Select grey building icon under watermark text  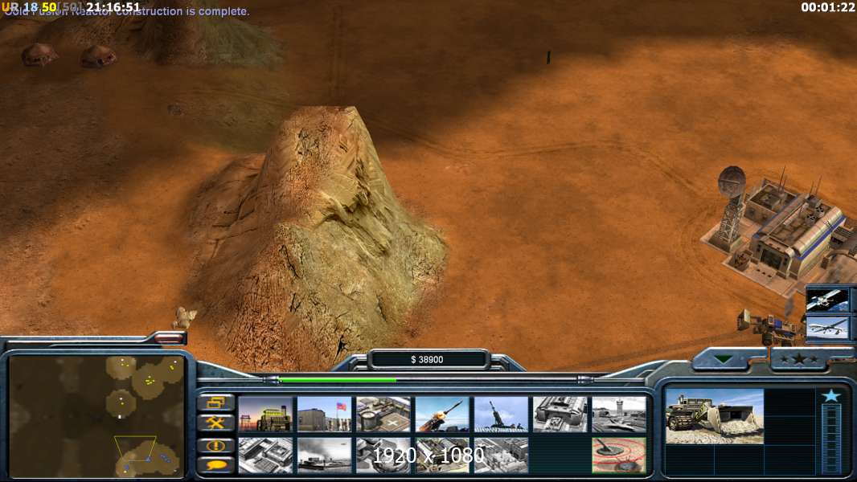pos(442,455)
